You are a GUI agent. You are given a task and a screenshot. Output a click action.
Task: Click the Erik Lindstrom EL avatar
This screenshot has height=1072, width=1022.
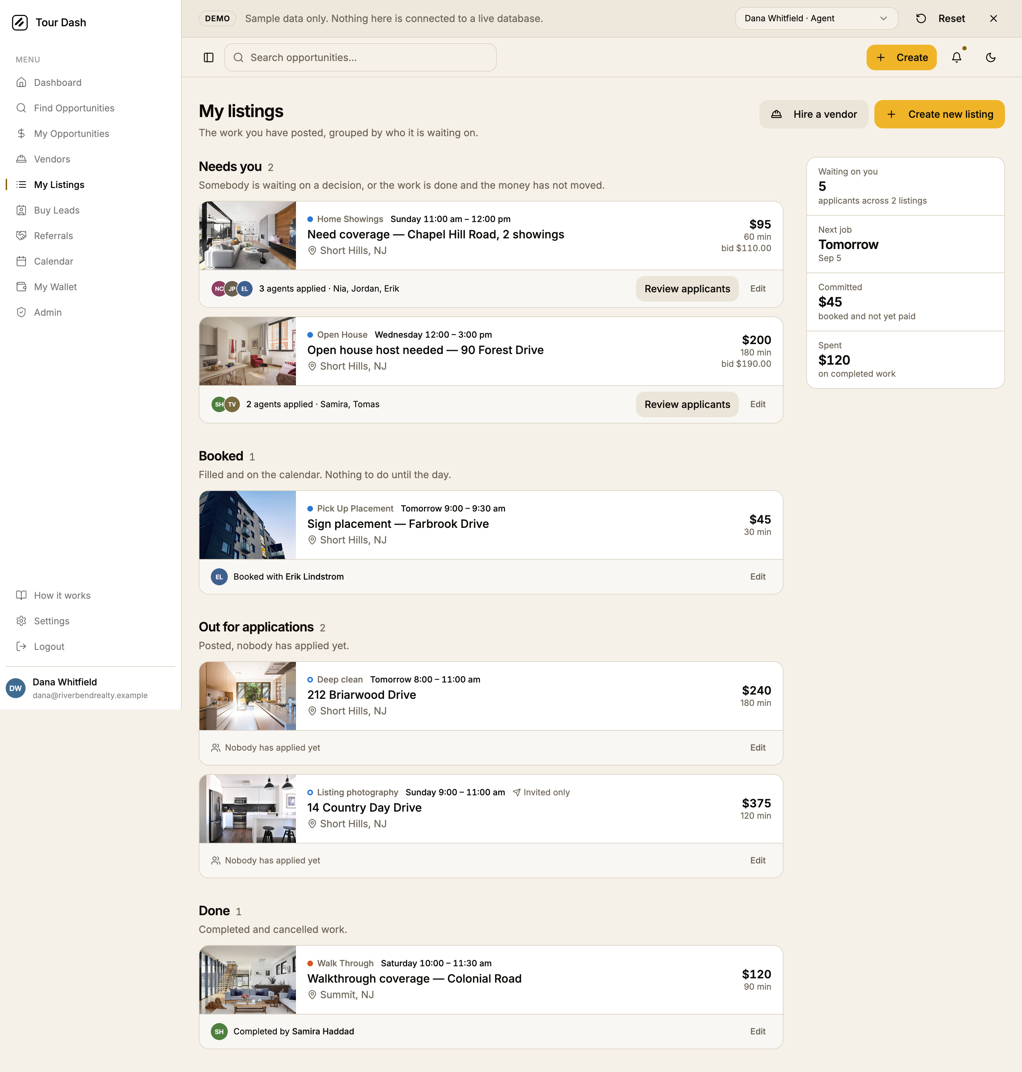click(219, 576)
